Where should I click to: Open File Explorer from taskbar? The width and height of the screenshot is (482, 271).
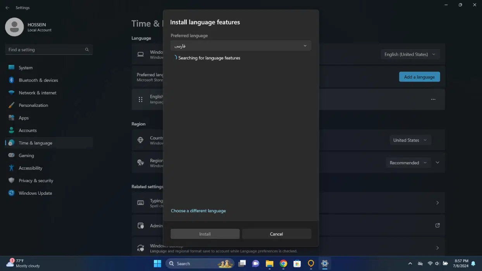coord(269,264)
